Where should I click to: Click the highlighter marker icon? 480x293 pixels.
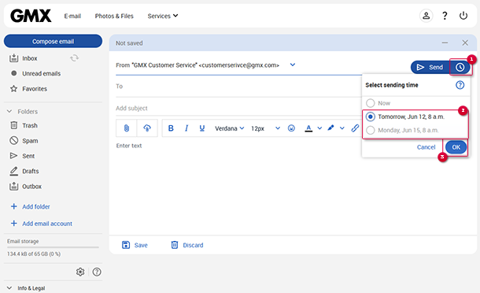click(330, 128)
